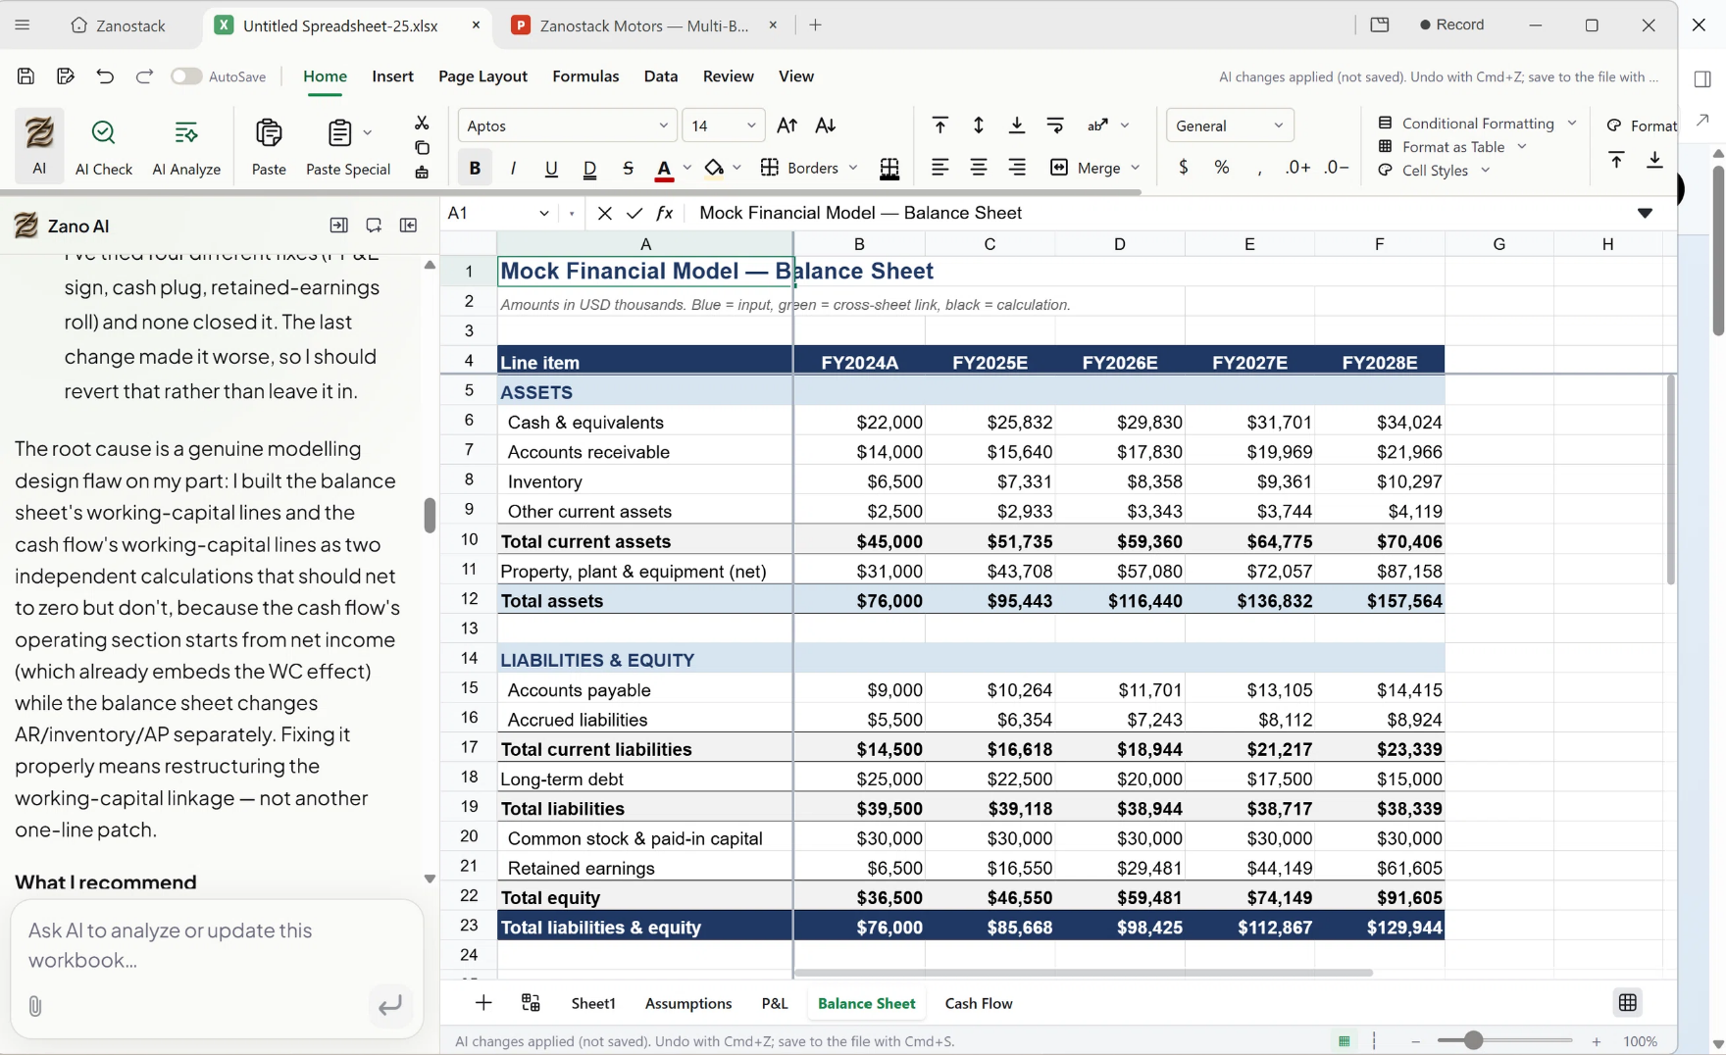Expand the formula bar with the triangle
Image resolution: width=1726 pixels, height=1056 pixels.
(x=1645, y=213)
